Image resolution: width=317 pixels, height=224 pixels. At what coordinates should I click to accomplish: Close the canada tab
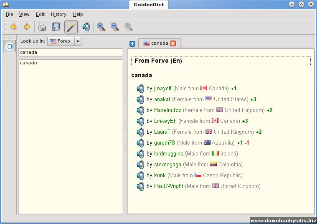[x=173, y=43]
